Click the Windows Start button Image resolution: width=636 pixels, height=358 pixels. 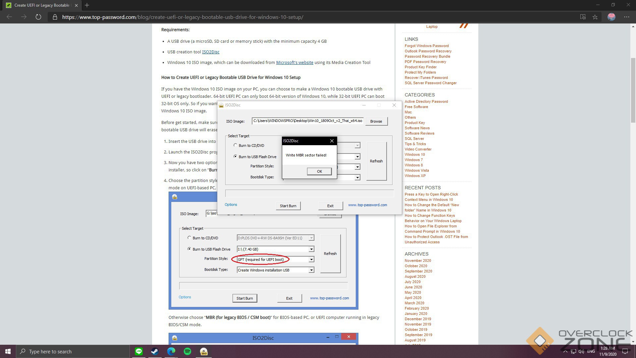click(8, 351)
